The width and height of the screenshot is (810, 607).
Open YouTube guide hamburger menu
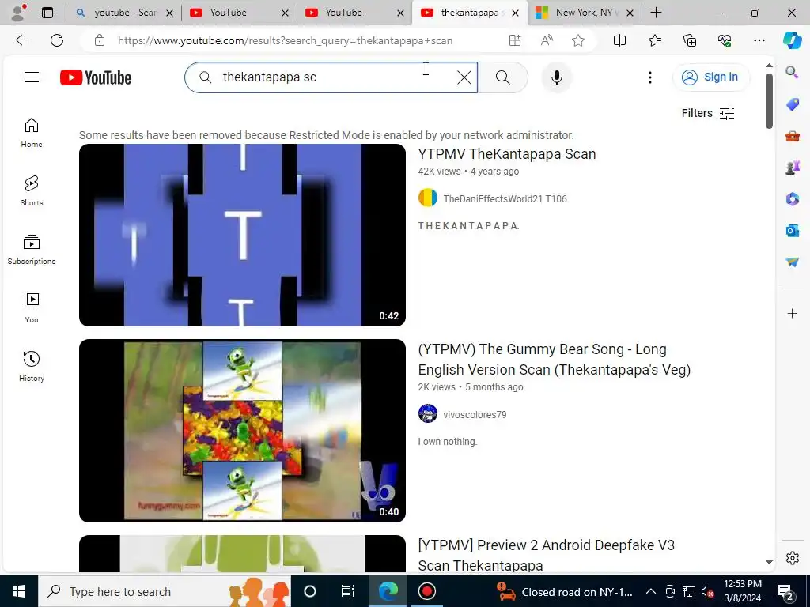click(32, 77)
